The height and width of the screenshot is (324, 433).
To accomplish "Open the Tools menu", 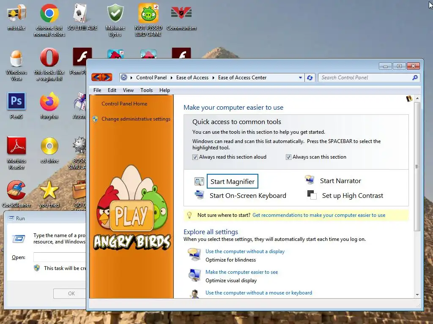I will (x=146, y=90).
